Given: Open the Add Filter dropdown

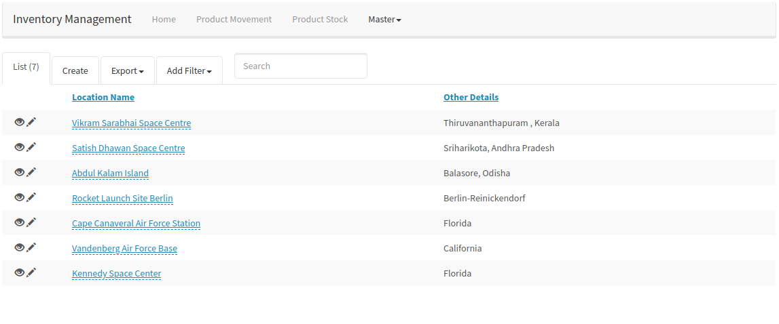Looking at the screenshot, I should tap(189, 70).
